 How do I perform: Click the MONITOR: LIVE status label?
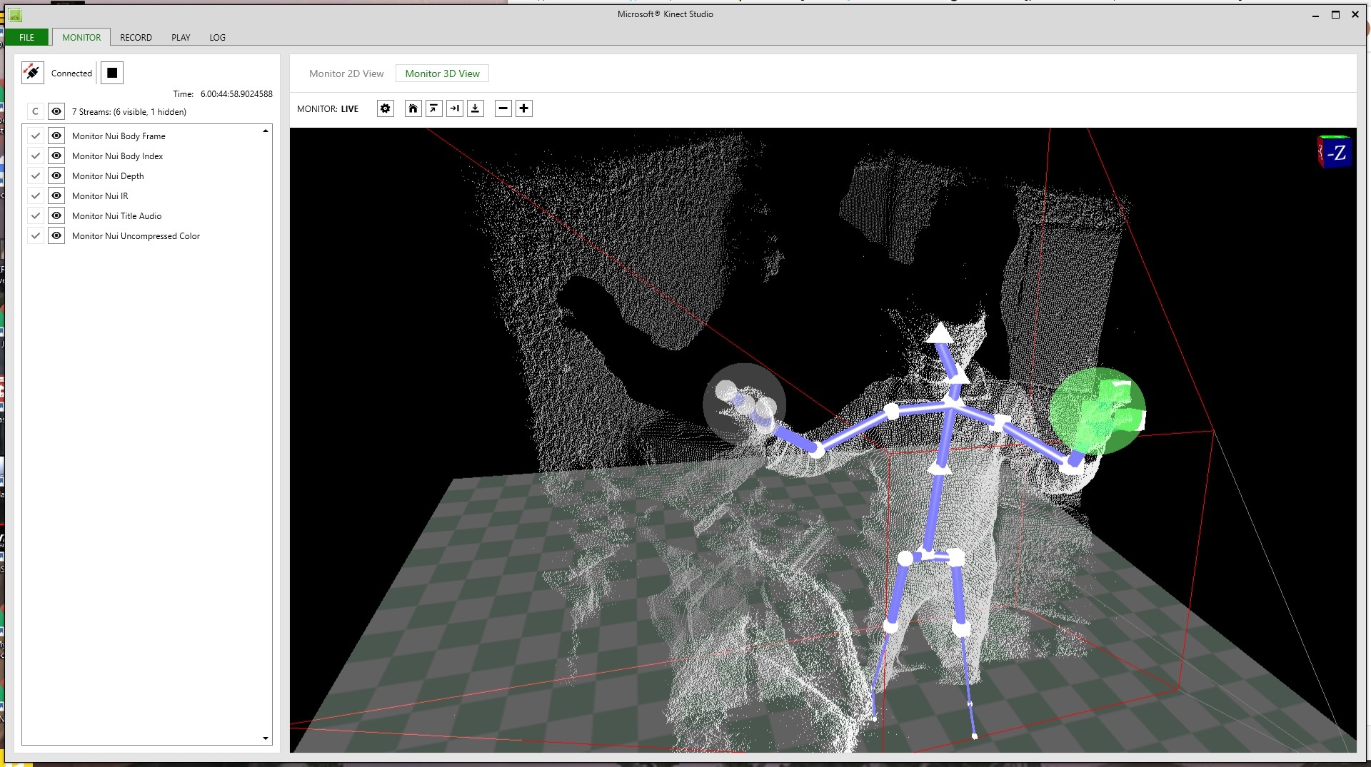pos(328,108)
